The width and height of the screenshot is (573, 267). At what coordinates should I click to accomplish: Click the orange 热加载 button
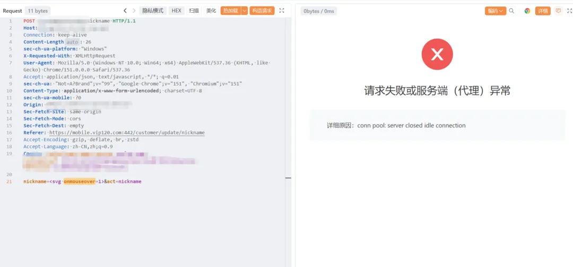pyautogui.click(x=231, y=11)
